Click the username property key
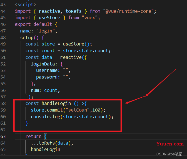187x159 pixels. [x=47, y=70]
